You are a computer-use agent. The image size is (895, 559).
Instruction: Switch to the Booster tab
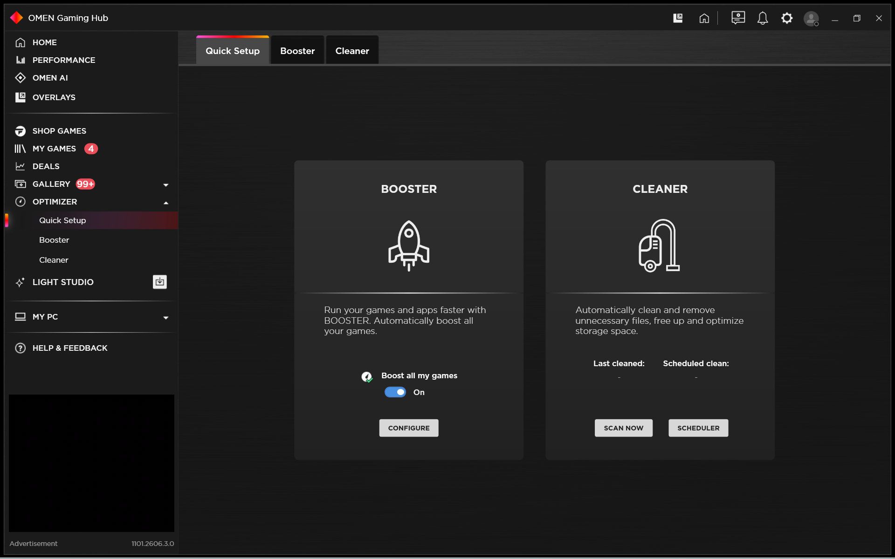297,50
